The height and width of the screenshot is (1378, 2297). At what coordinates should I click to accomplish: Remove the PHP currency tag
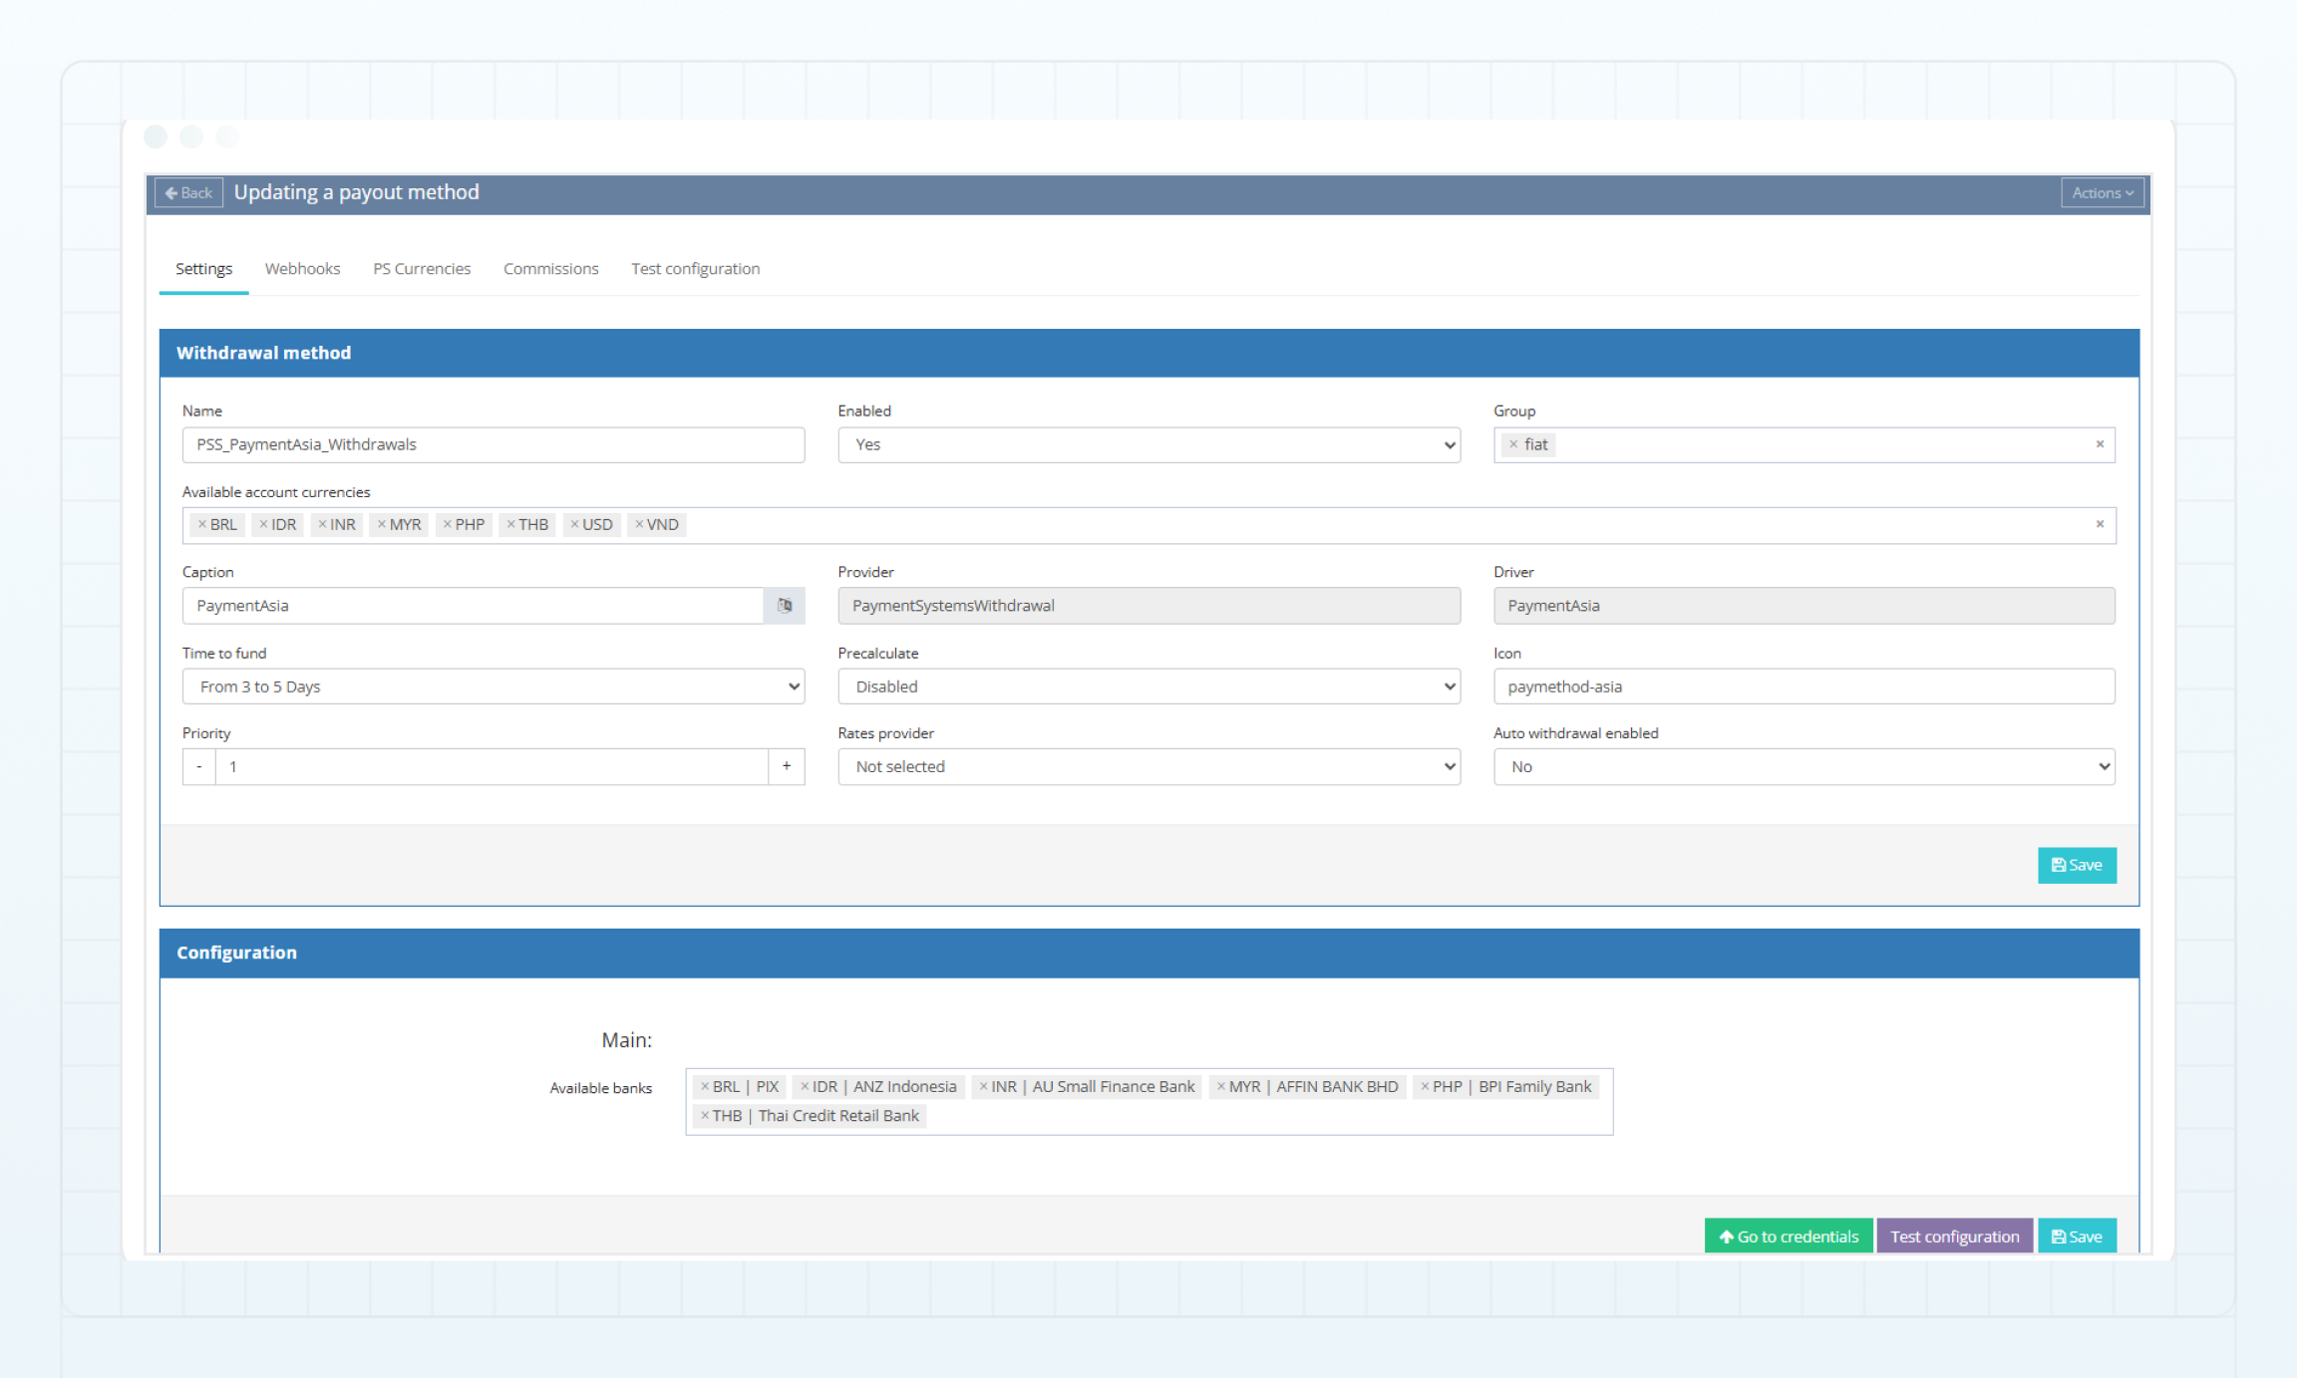448,524
